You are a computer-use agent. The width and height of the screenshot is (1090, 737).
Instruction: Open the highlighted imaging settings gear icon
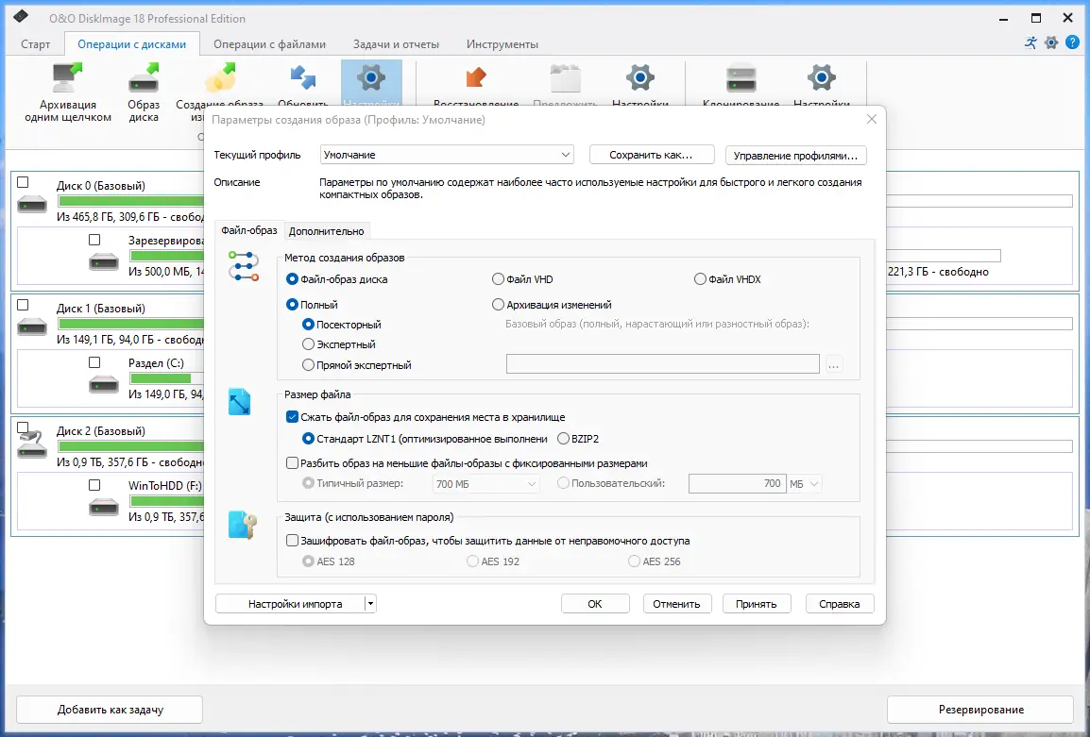pos(371,77)
